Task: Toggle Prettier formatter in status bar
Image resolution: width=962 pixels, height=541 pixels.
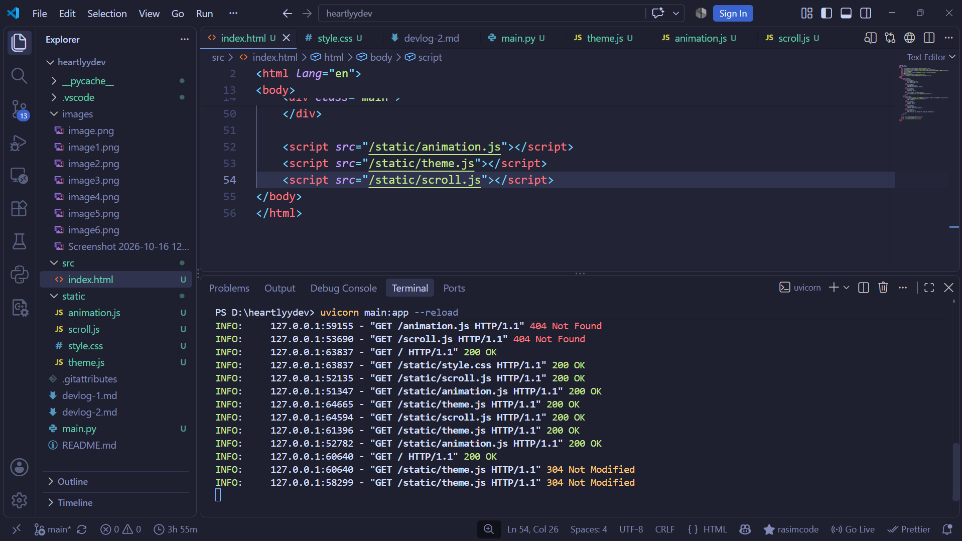Action: tap(908, 529)
